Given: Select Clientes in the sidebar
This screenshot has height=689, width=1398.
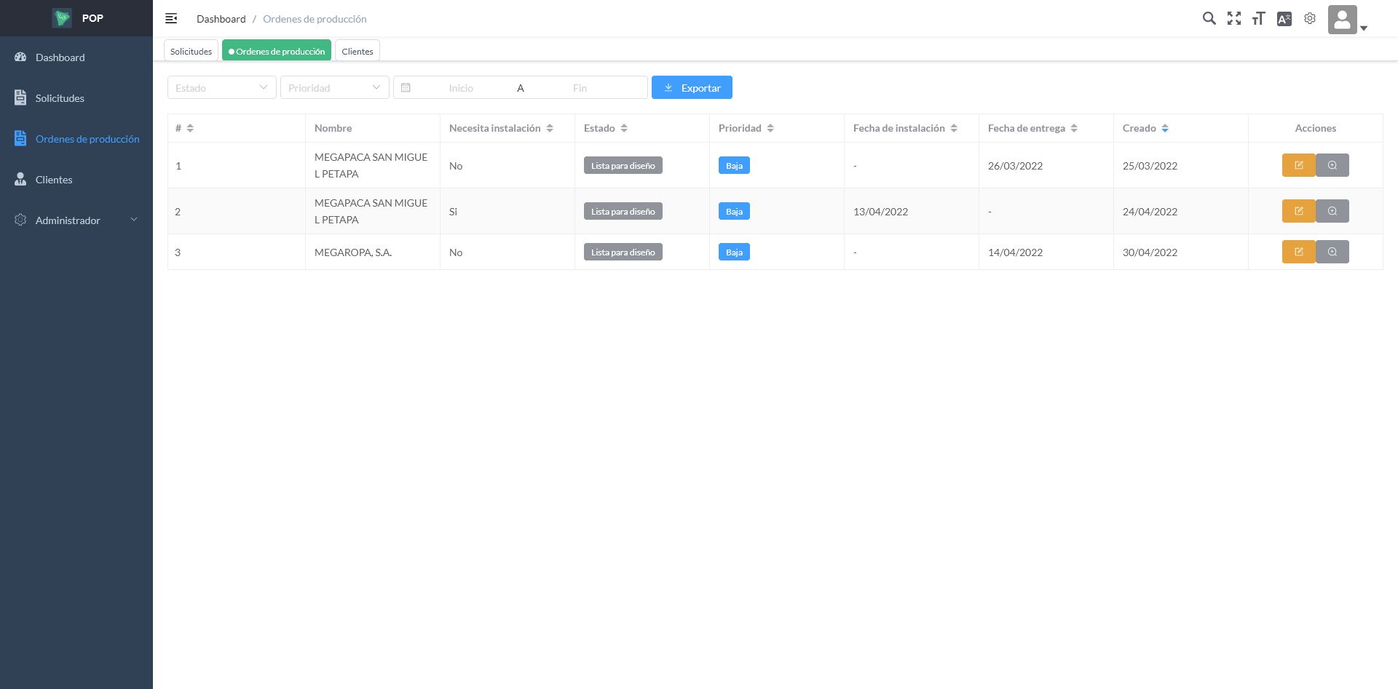Looking at the screenshot, I should (x=54, y=179).
